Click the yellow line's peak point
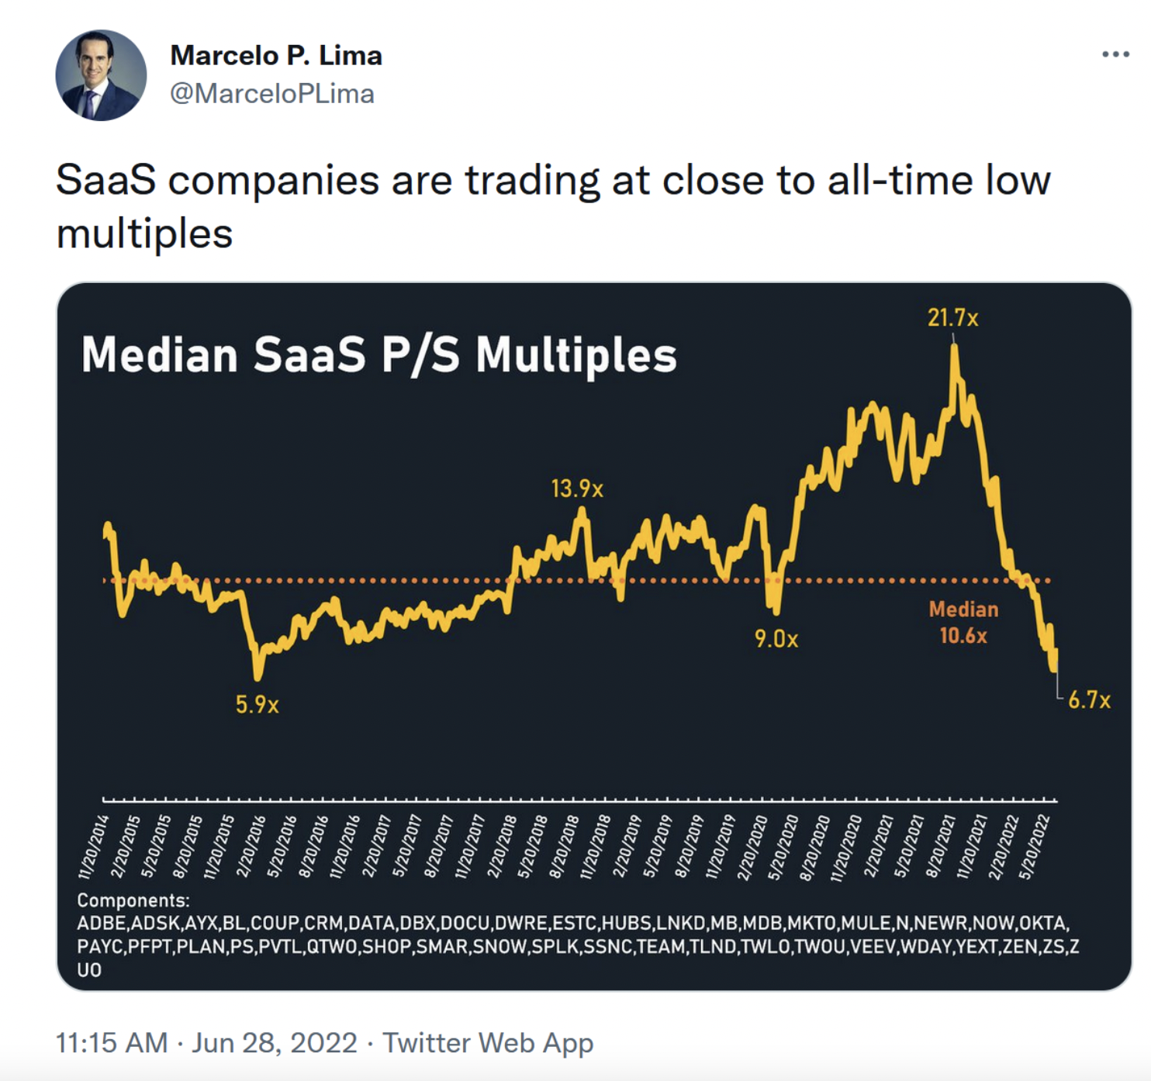The height and width of the screenshot is (1081, 1151). point(954,347)
